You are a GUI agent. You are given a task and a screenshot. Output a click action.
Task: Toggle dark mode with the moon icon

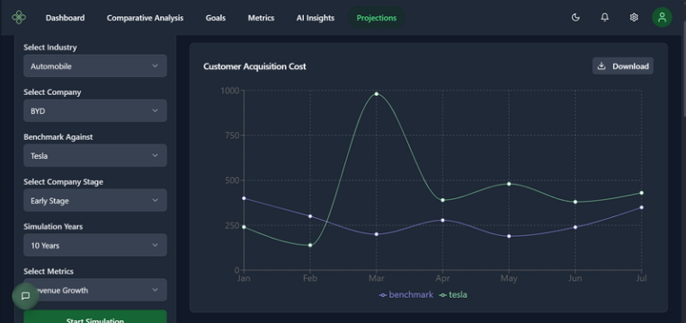point(575,17)
